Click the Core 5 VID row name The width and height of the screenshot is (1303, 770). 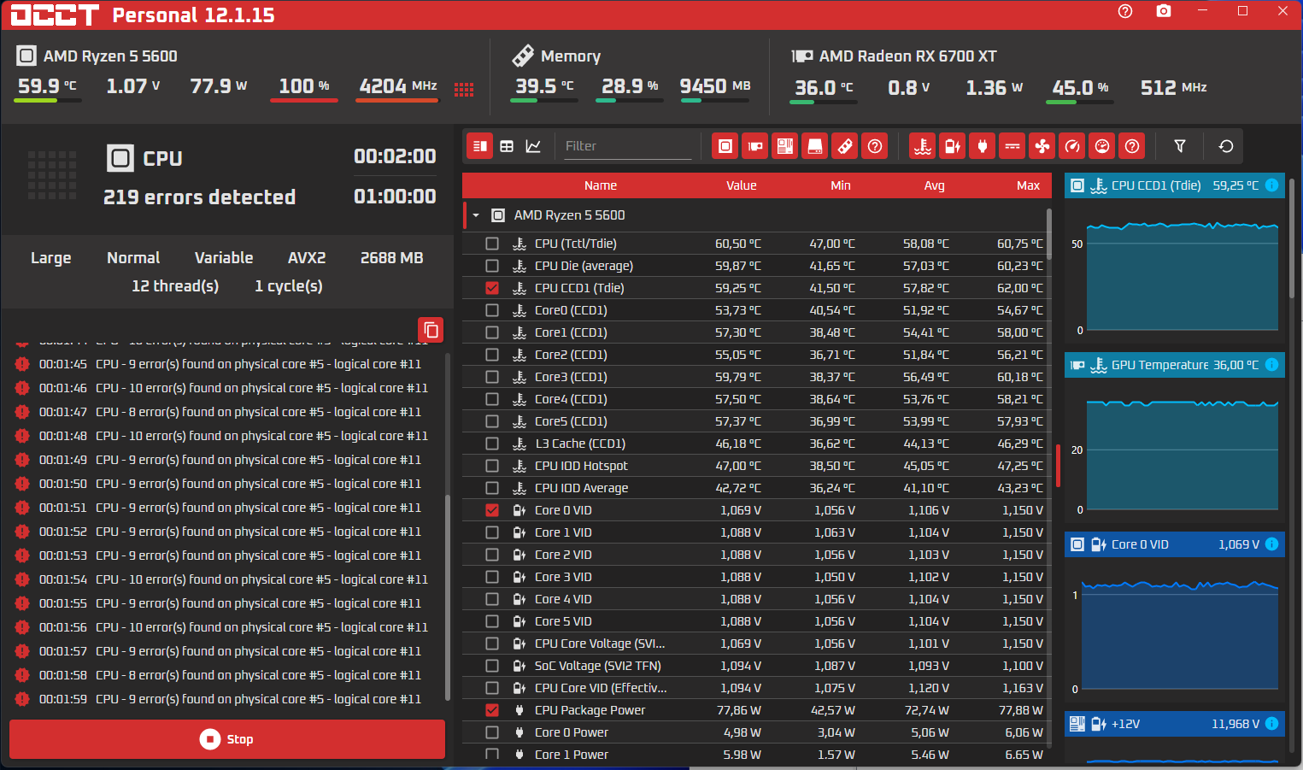pyautogui.click(x=563, y=621)
